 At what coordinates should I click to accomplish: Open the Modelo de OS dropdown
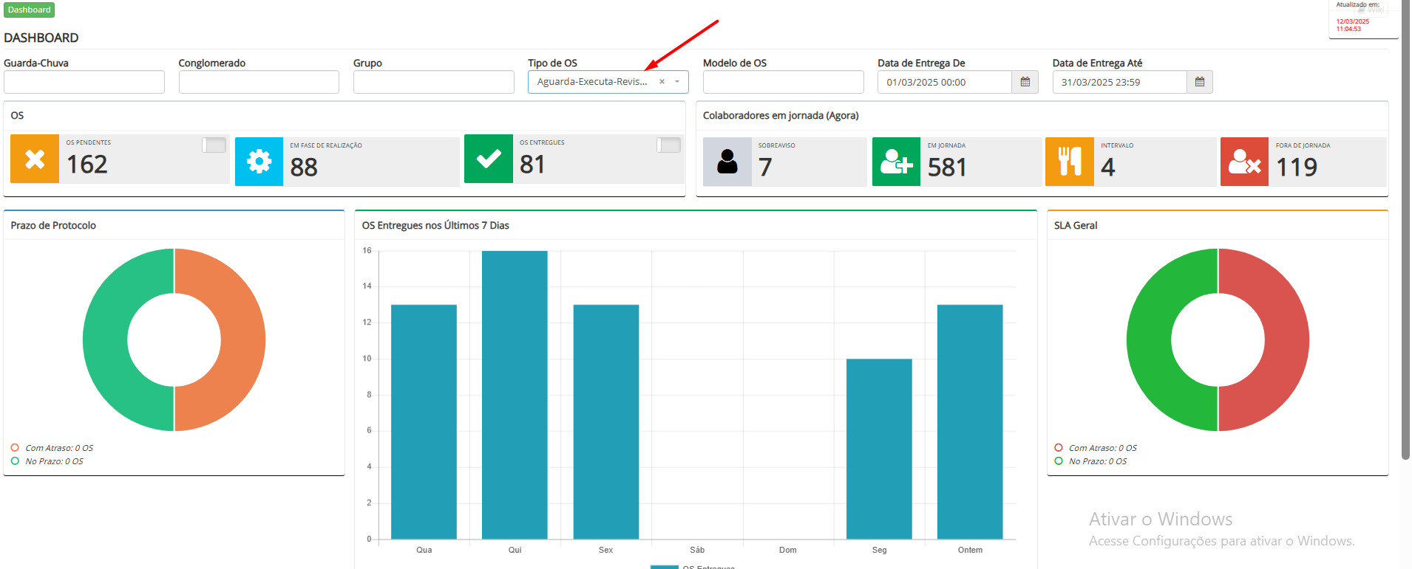pyautogui.click(x=783, y=82)
